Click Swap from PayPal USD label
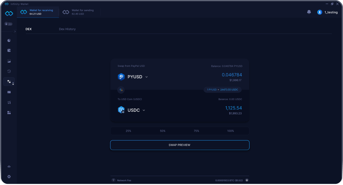Screen dimensions: 343x185 131,66
